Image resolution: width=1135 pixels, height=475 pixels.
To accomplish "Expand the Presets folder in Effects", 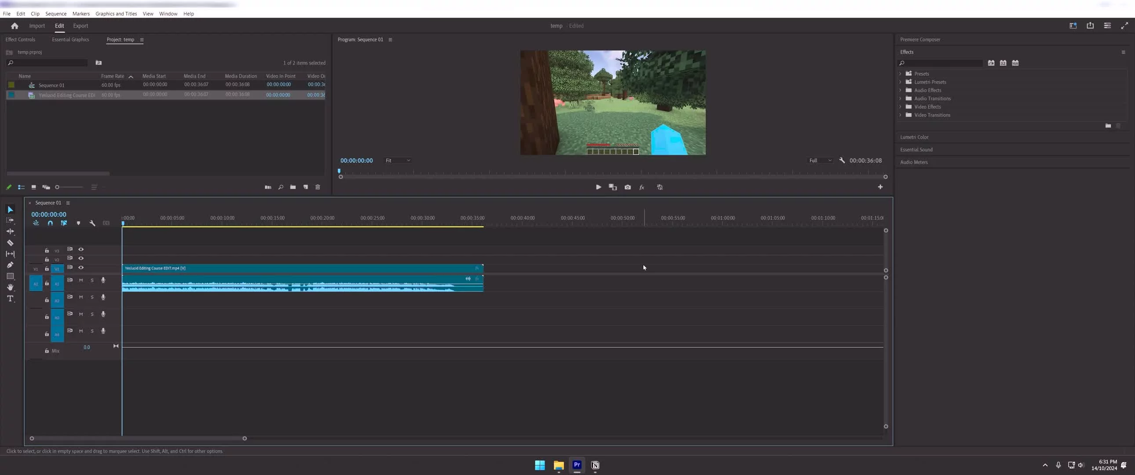I will [x=900, y=73].
